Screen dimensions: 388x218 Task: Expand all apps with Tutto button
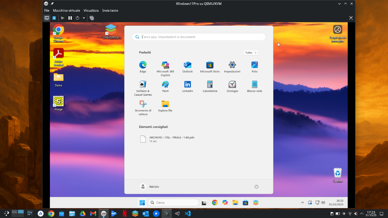(x=250, y=53)
